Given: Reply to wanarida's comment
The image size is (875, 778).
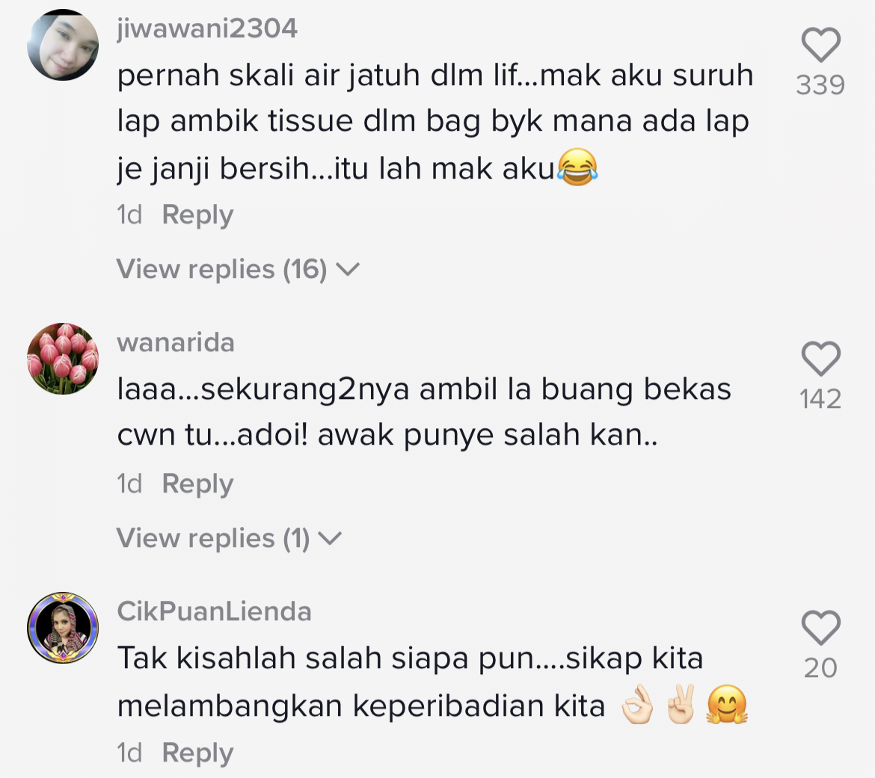Looking at the screenshot, I should (x=197, y=484).
